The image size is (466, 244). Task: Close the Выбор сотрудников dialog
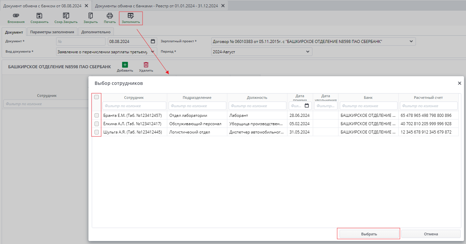[x=459, y=83]
